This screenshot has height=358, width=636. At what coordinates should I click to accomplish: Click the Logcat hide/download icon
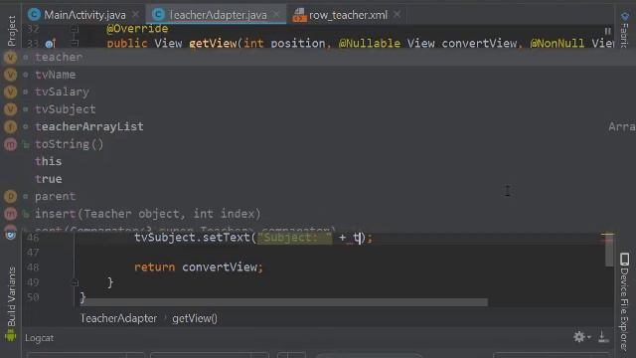pos(603,337)
